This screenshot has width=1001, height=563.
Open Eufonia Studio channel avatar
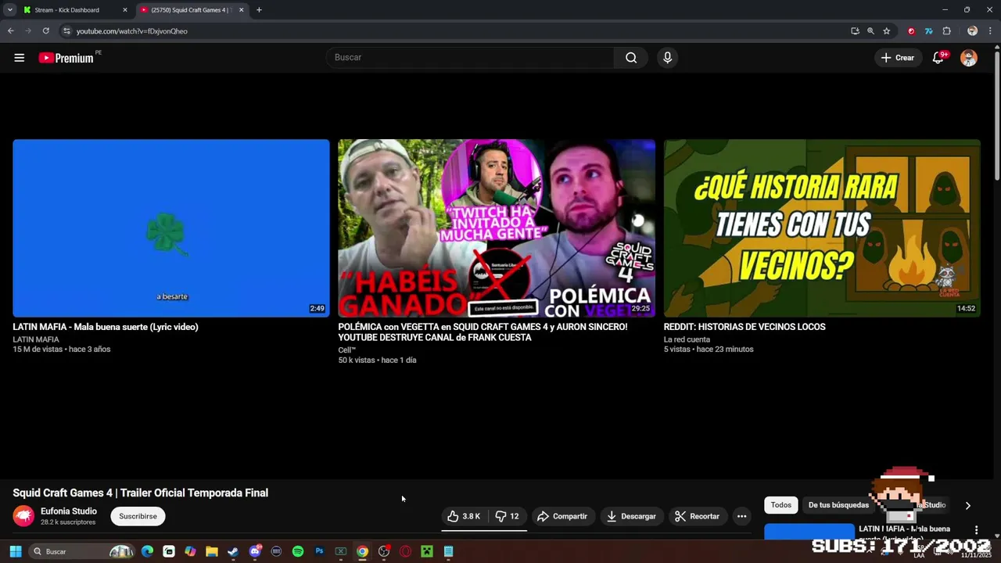point(23,516)
